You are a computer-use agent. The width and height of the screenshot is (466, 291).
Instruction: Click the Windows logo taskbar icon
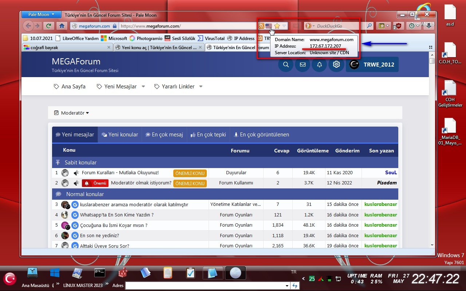point(55,273)
